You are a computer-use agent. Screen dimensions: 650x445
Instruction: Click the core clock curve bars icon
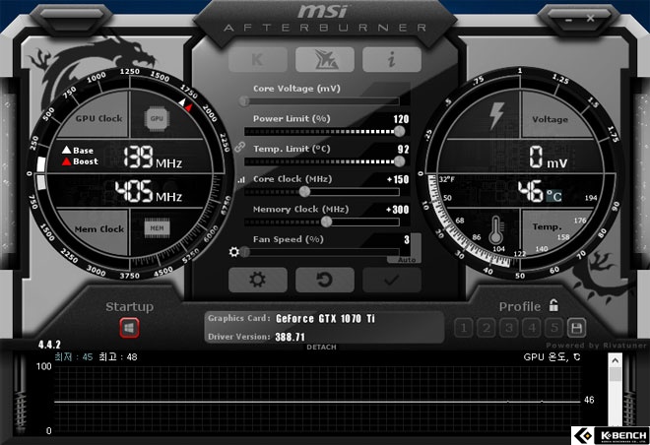point(241,180)
